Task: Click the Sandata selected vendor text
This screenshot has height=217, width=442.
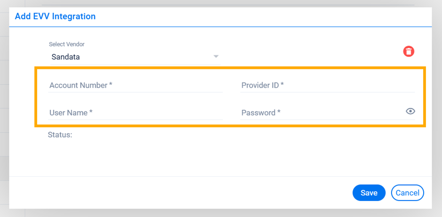Action: pos(65,57)
